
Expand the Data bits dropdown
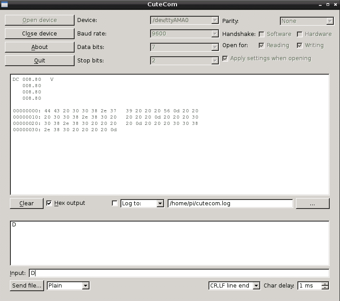(215, 47)
